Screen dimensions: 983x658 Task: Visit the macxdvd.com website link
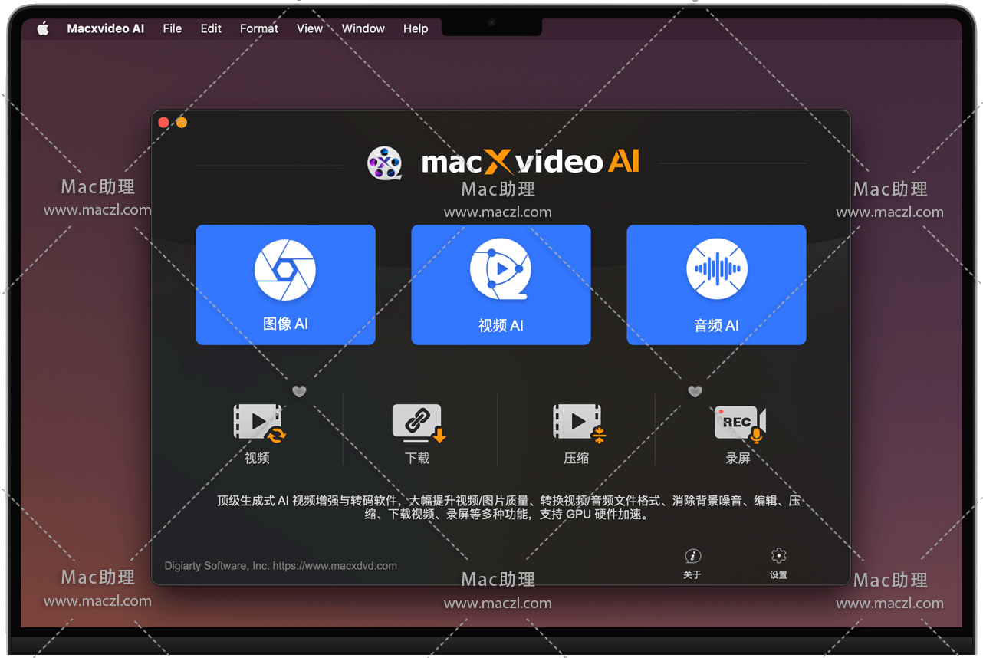coord(335,566)
